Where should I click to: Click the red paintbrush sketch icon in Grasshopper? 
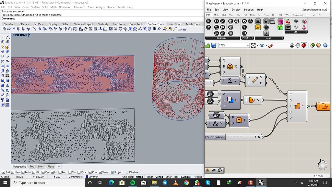[271, 45]
